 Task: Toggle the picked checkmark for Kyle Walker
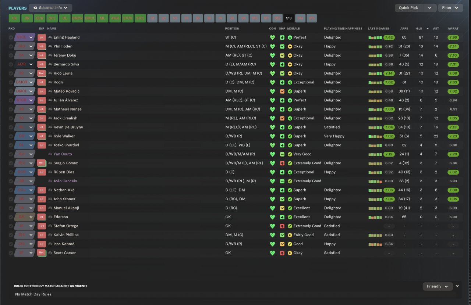point(11,136)
